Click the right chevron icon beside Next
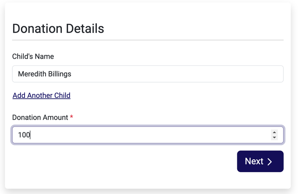298x194 pixels. pyautogui.click(x=270, y=161)
